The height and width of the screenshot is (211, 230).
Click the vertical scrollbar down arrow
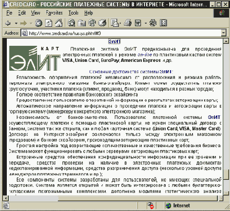226,193
